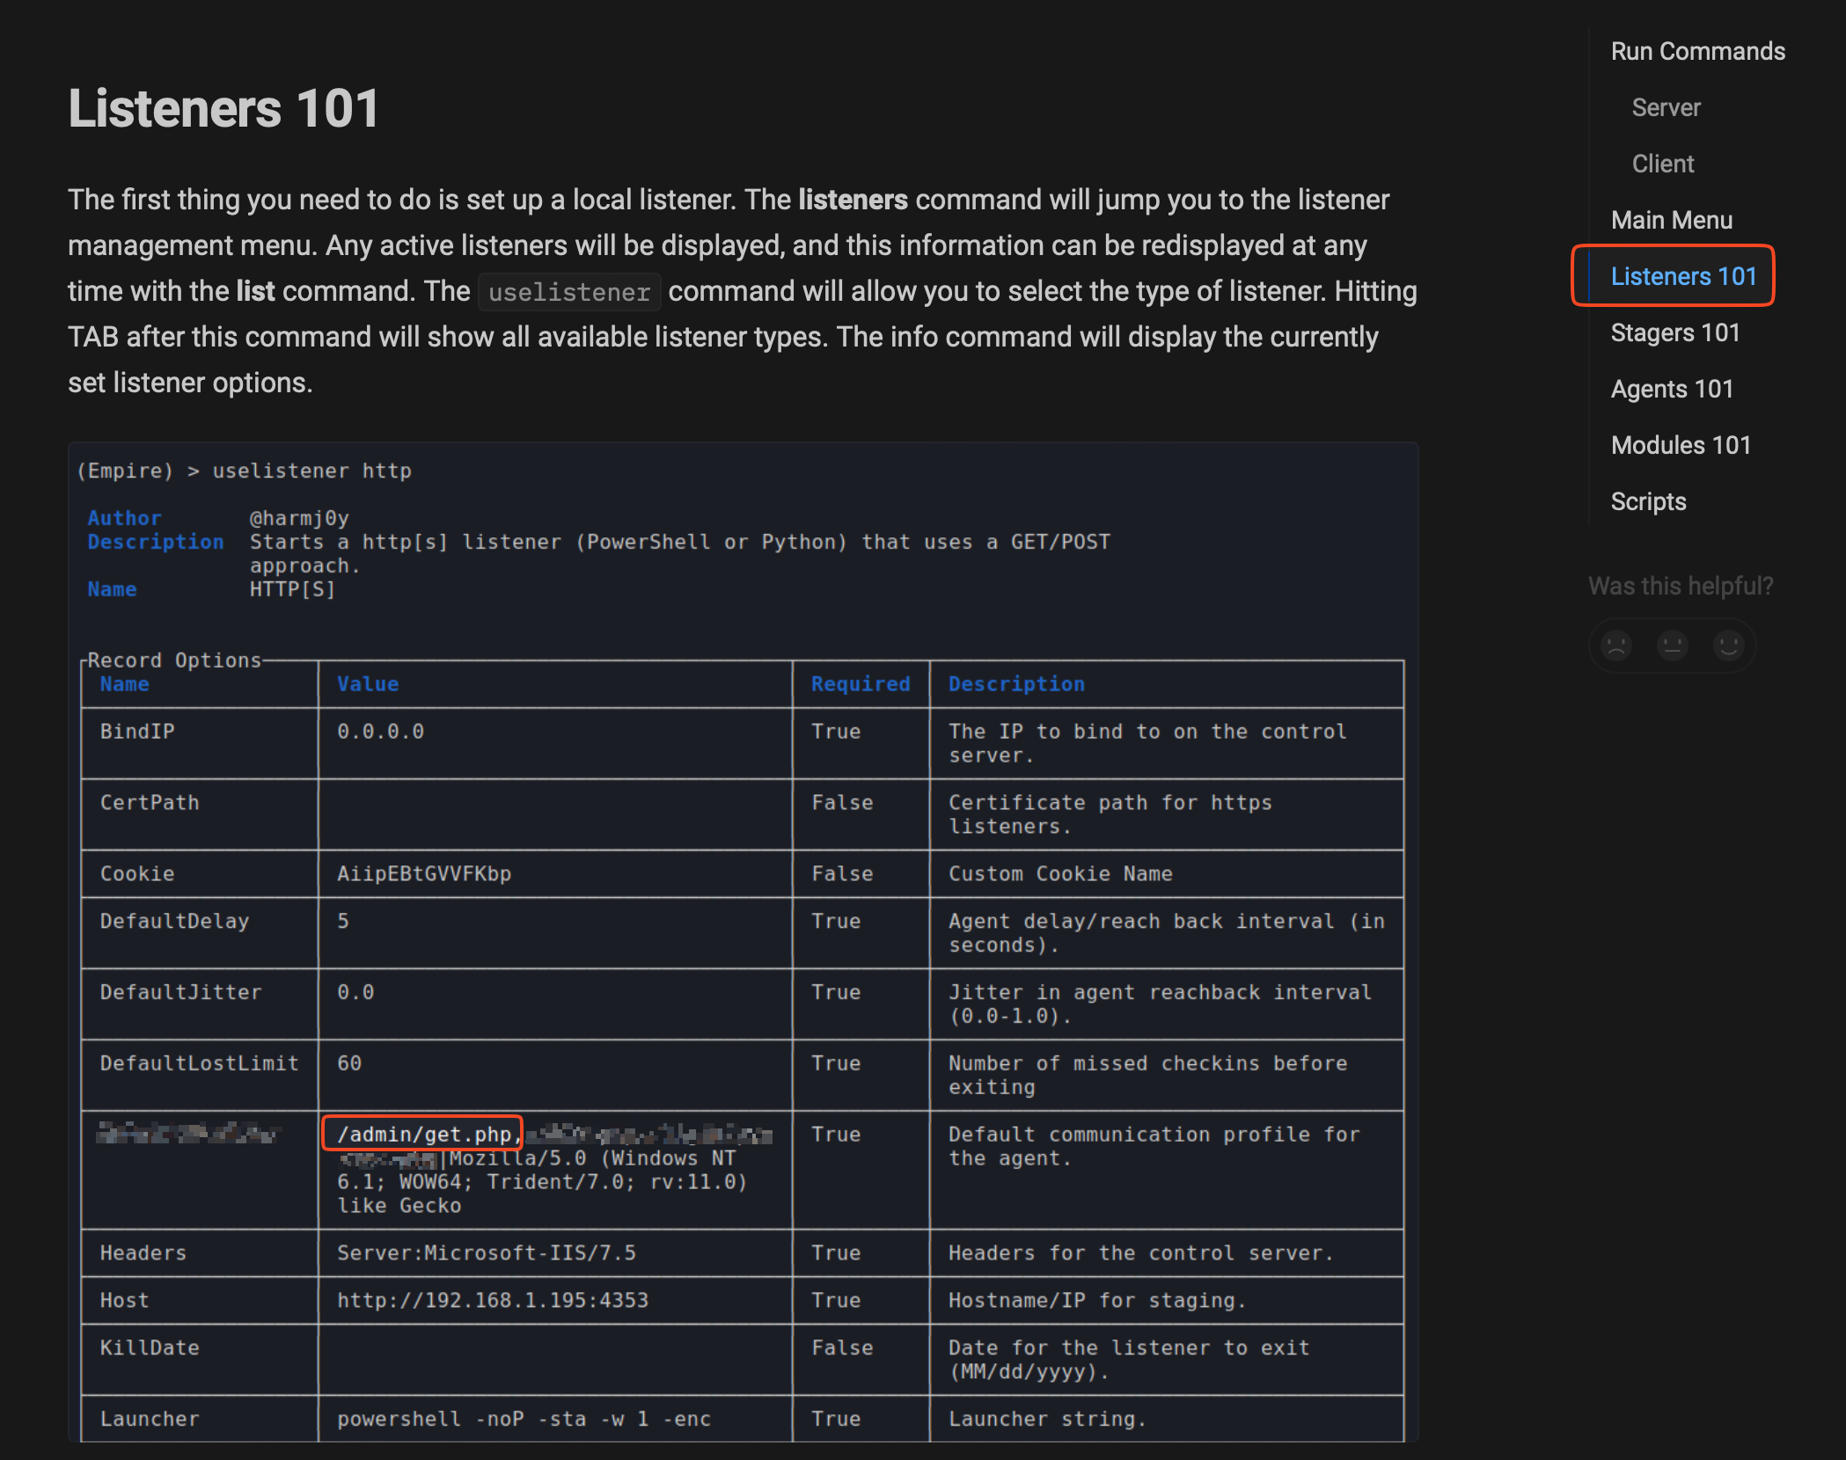This screenshot has height=1460, width=1846.
Task: Click the Host value http://192.168.1.195:4353
Action: 493,1301
